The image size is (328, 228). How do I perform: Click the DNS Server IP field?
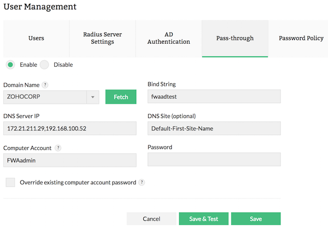pyautogui.click(x=69, y=128)
